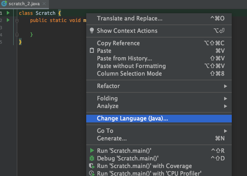Screen dimensions: 247x176
Task: Run 'Scratch.main()' with Coverage
Action: [159, 166]
